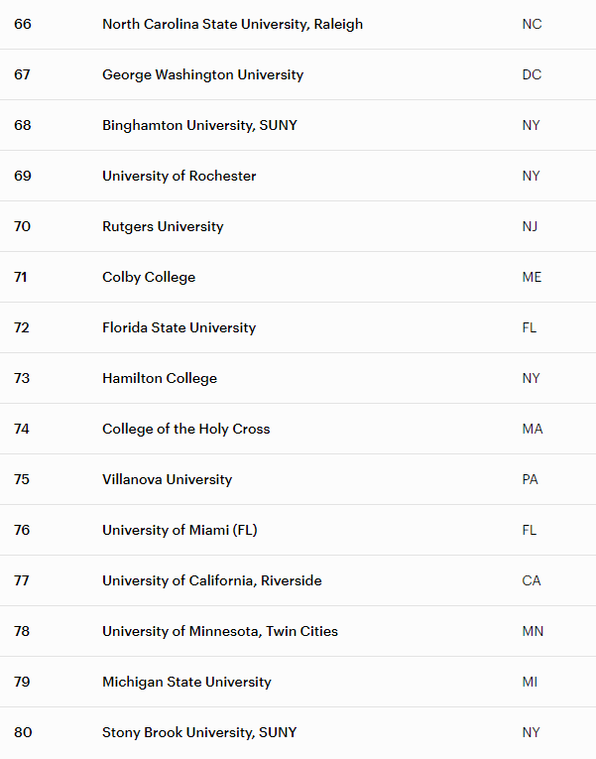Click the ME state label
The image size is (596, 759).
[532, 278]
